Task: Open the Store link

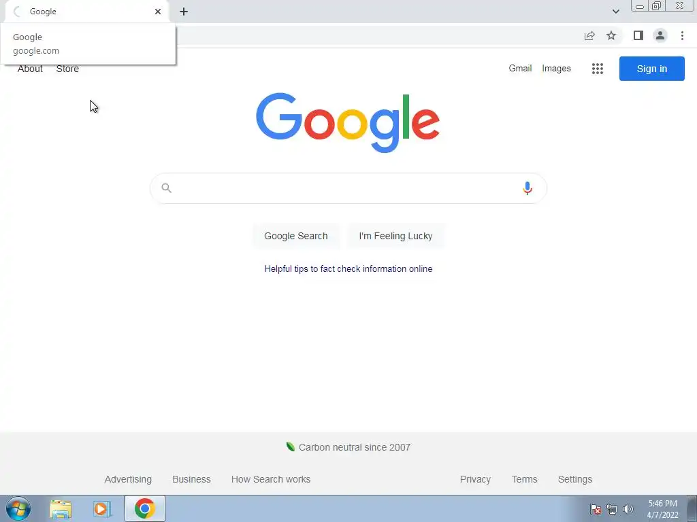Action: pos(67,69)
